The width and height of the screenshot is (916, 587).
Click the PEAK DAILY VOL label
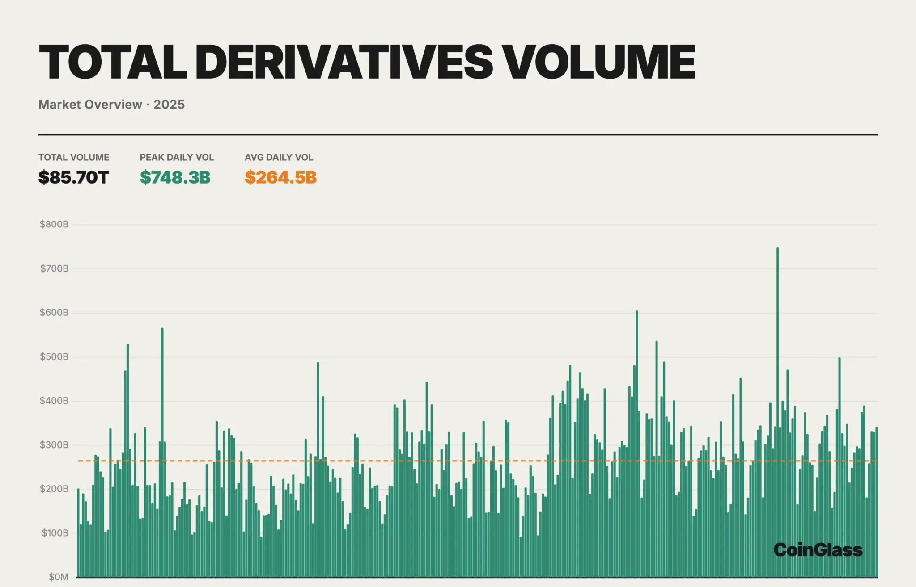click(177, 157)
